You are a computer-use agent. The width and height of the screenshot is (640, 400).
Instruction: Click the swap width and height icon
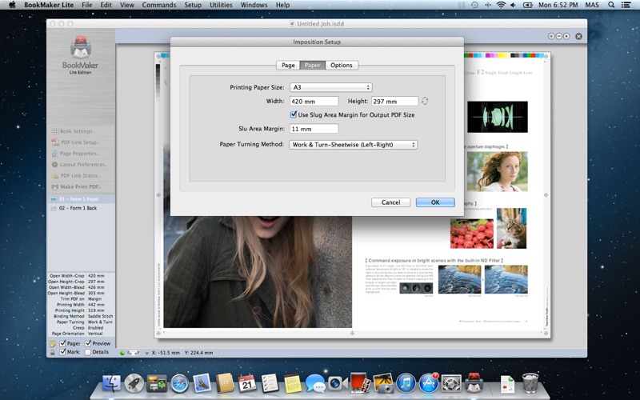pyautogui.click(x=425, y=101)
